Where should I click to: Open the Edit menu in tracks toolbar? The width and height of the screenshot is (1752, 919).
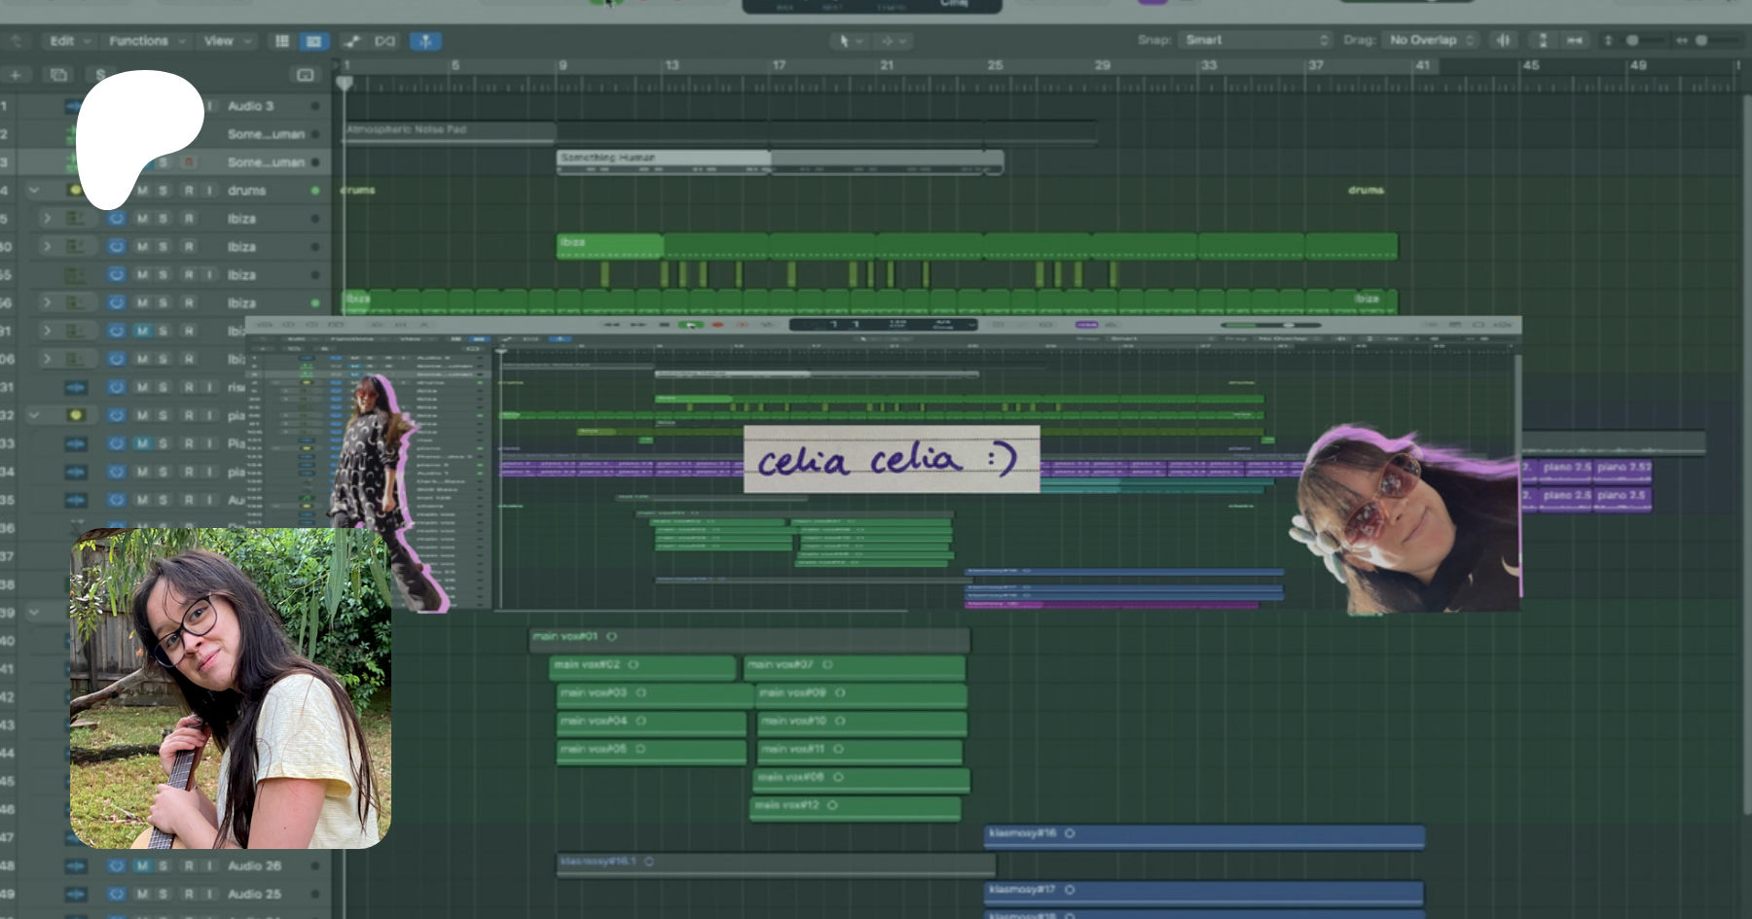point(69,41)
